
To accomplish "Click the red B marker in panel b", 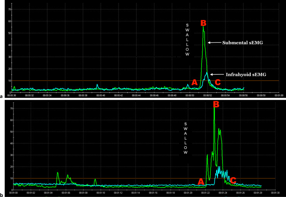I will 216,104.
